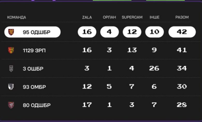Click the 80 ОДШБР team emblem icon
This screenshot has height=122, width=202.
[x=11, y=105]
